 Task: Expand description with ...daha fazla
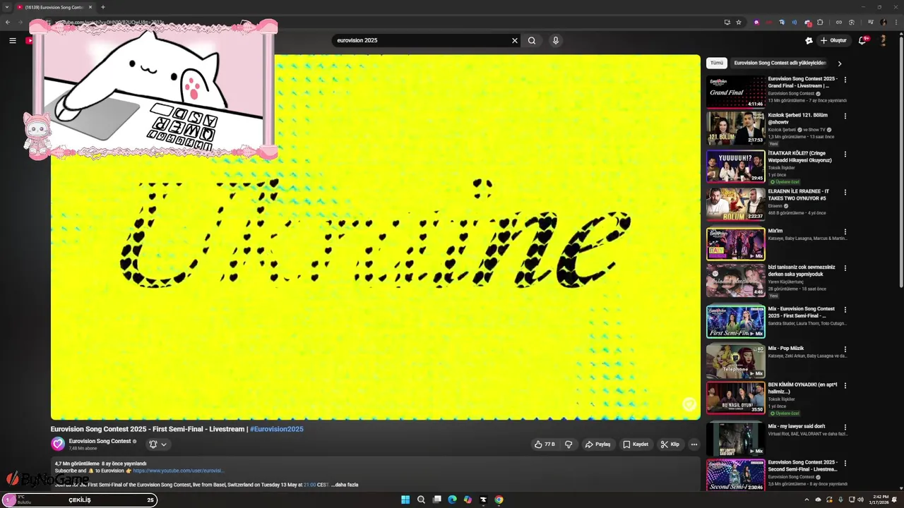pos(345,485)
